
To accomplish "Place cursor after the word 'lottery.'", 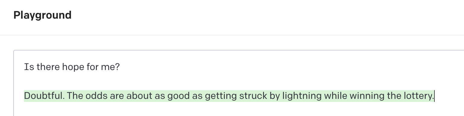I will point(434,96).
